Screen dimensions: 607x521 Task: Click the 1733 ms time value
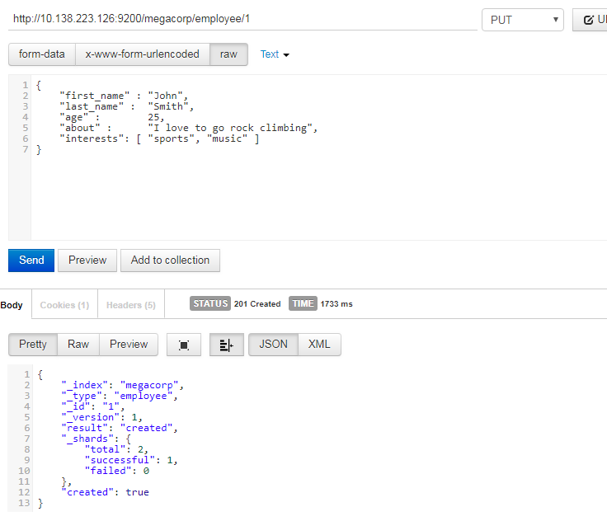pos(336,304)
